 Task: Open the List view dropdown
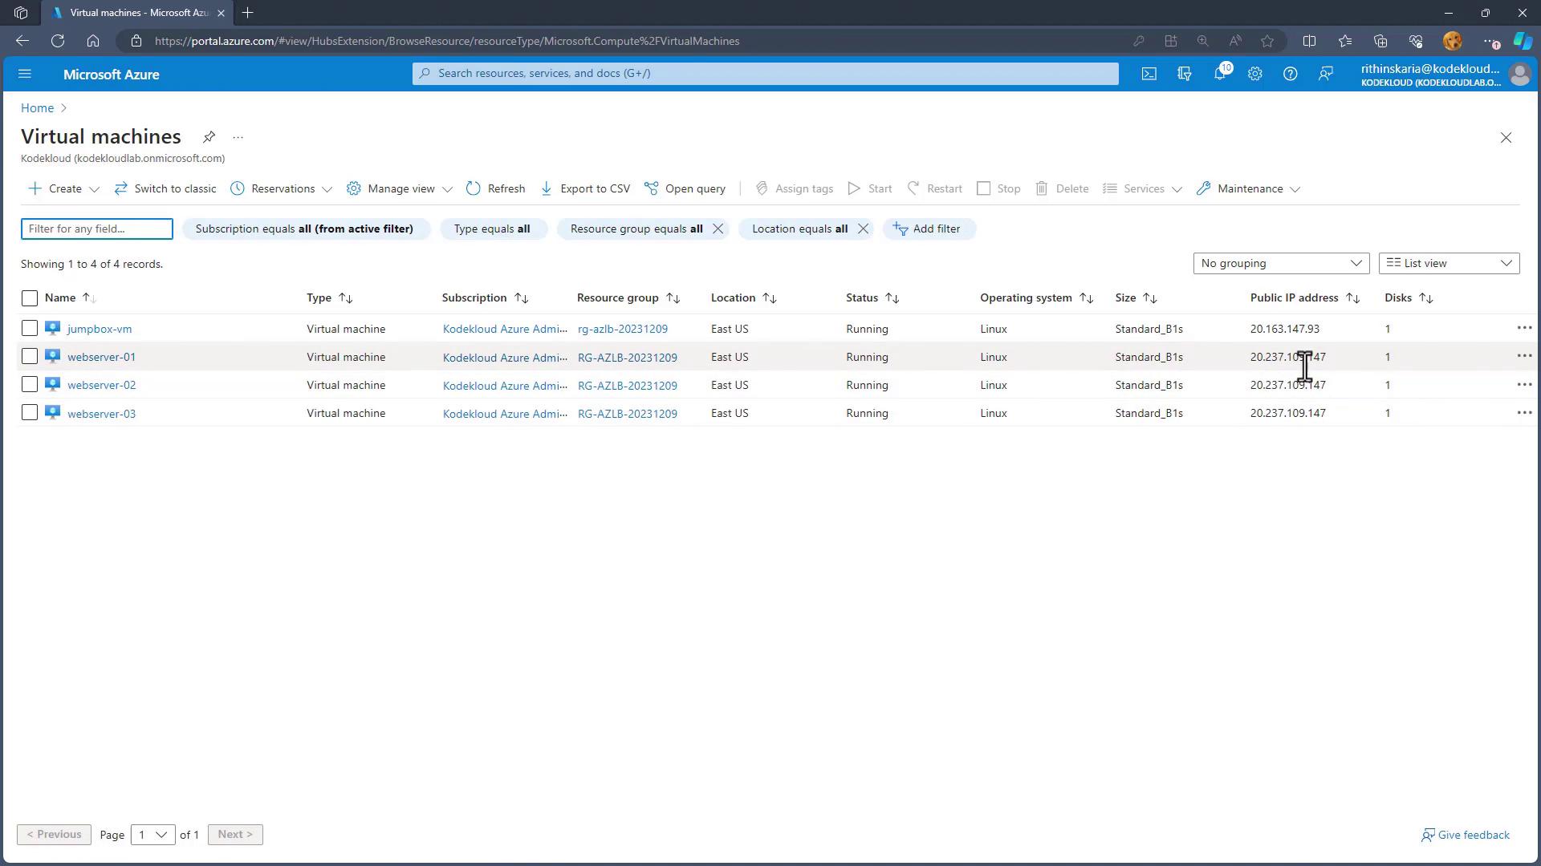point(1449,263)
